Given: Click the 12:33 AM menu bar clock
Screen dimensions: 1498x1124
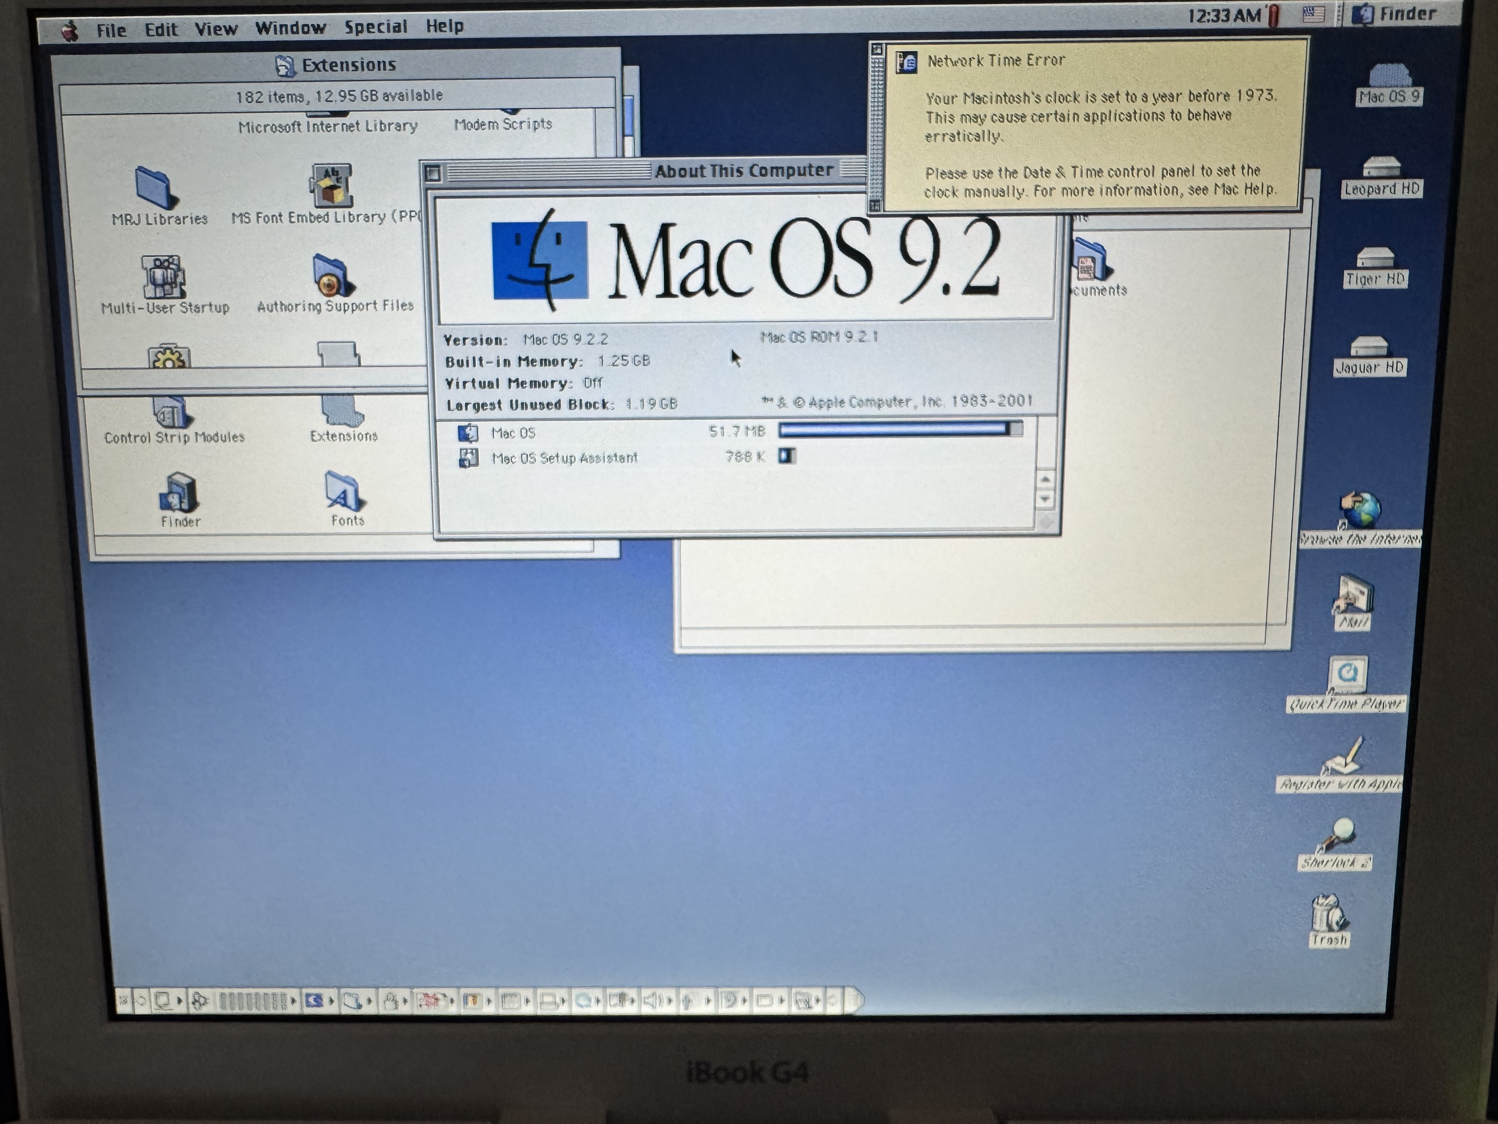Looking at the screenshot, I should [1225, 16].
